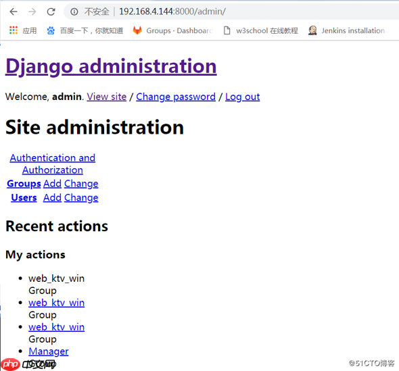Image resolution: width=399 pixels, height=371 pixels.
Task: Open the Manager recent action link
Action: [x=49, y=351]
